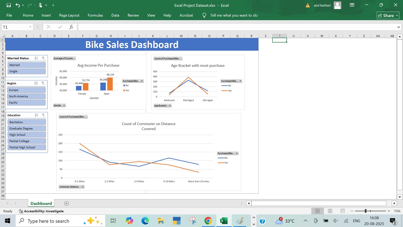Switch to the Insert ribbon tab
403x227 pixels.
[46, 15]
